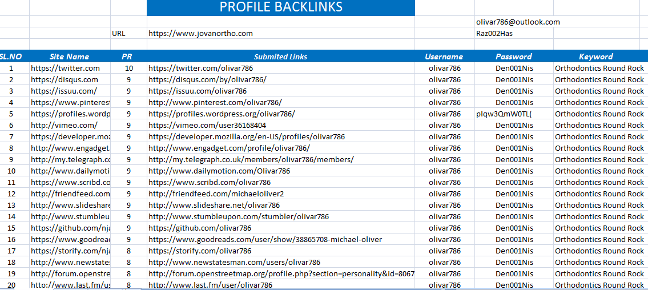648x290 pixels.
Task: Click the Keyword column header
Action: pos(595,57)
